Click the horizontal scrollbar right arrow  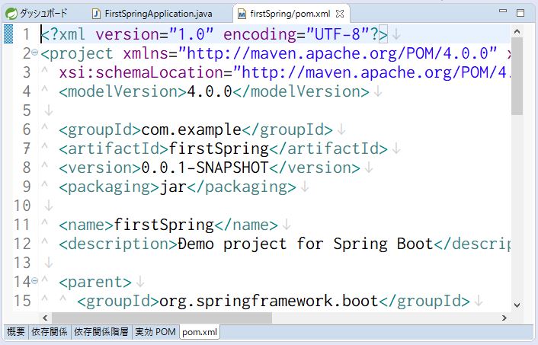(x=504, y=318)
